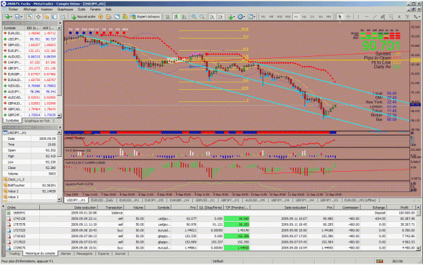
Task: Sort by the Symbole column header
Action: pyautogui.click(x=157, y=208)
